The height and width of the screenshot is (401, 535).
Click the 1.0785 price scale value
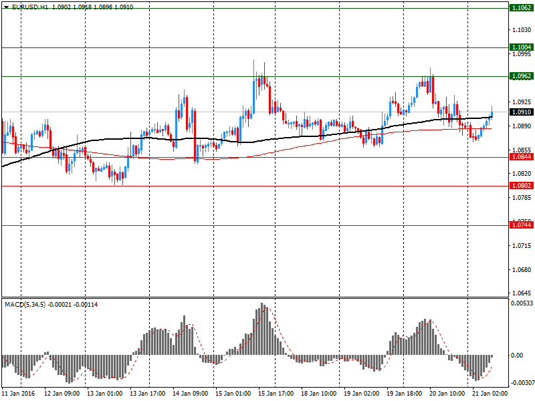pos(522,198)
